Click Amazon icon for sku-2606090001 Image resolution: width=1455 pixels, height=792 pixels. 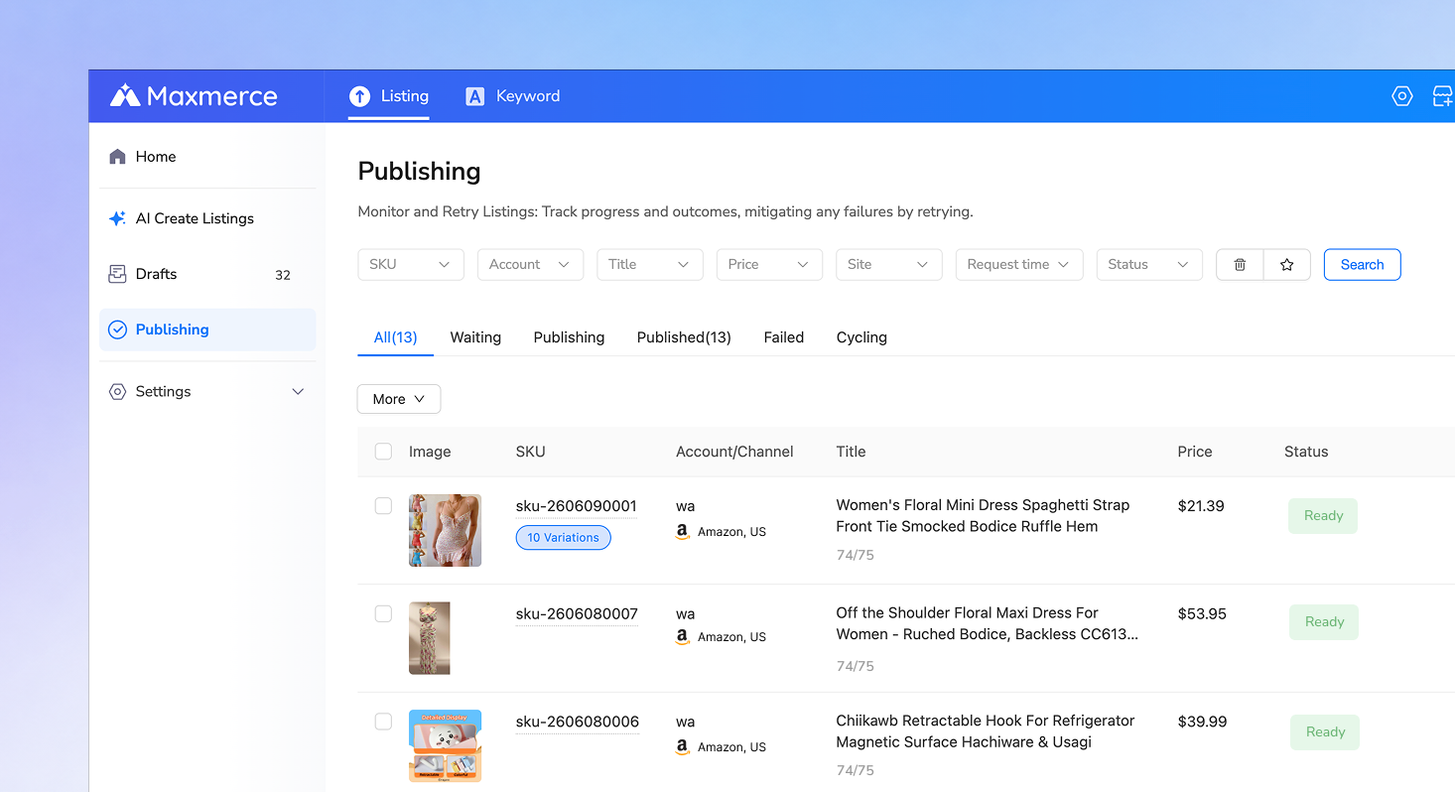pyautogui.click(x=683, y=532)
